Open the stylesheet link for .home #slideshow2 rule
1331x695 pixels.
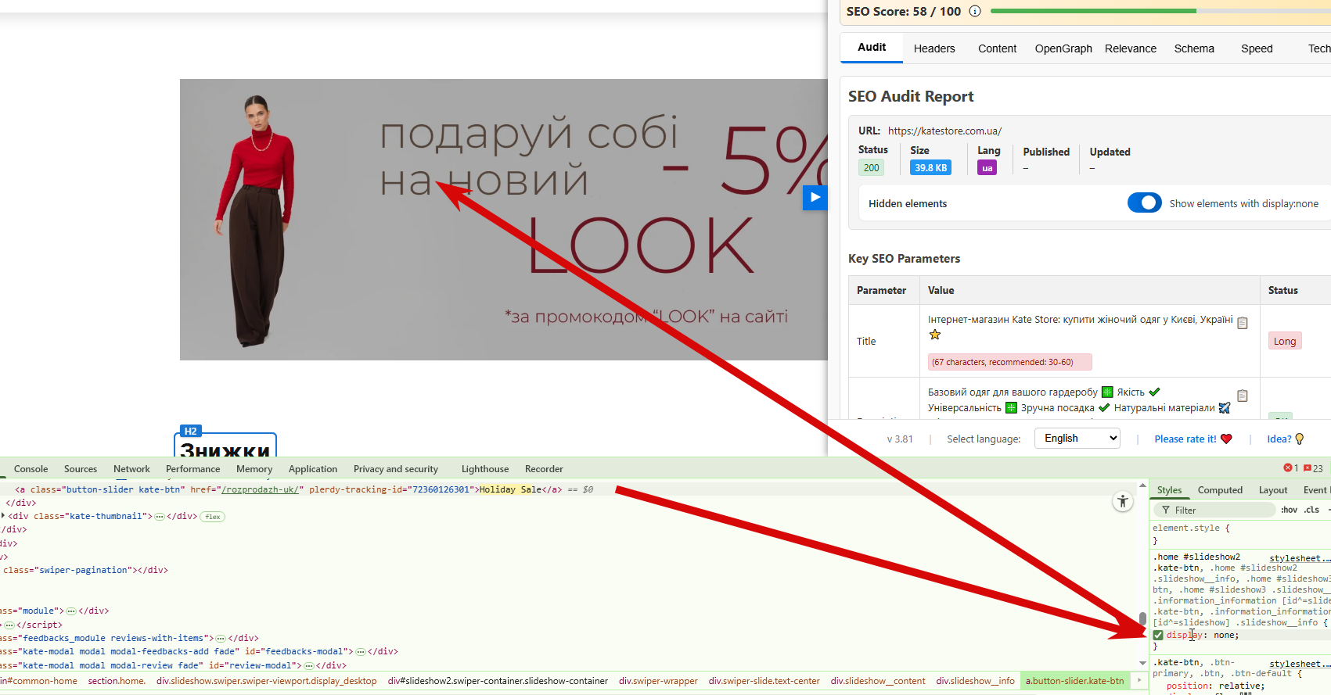1299,558
